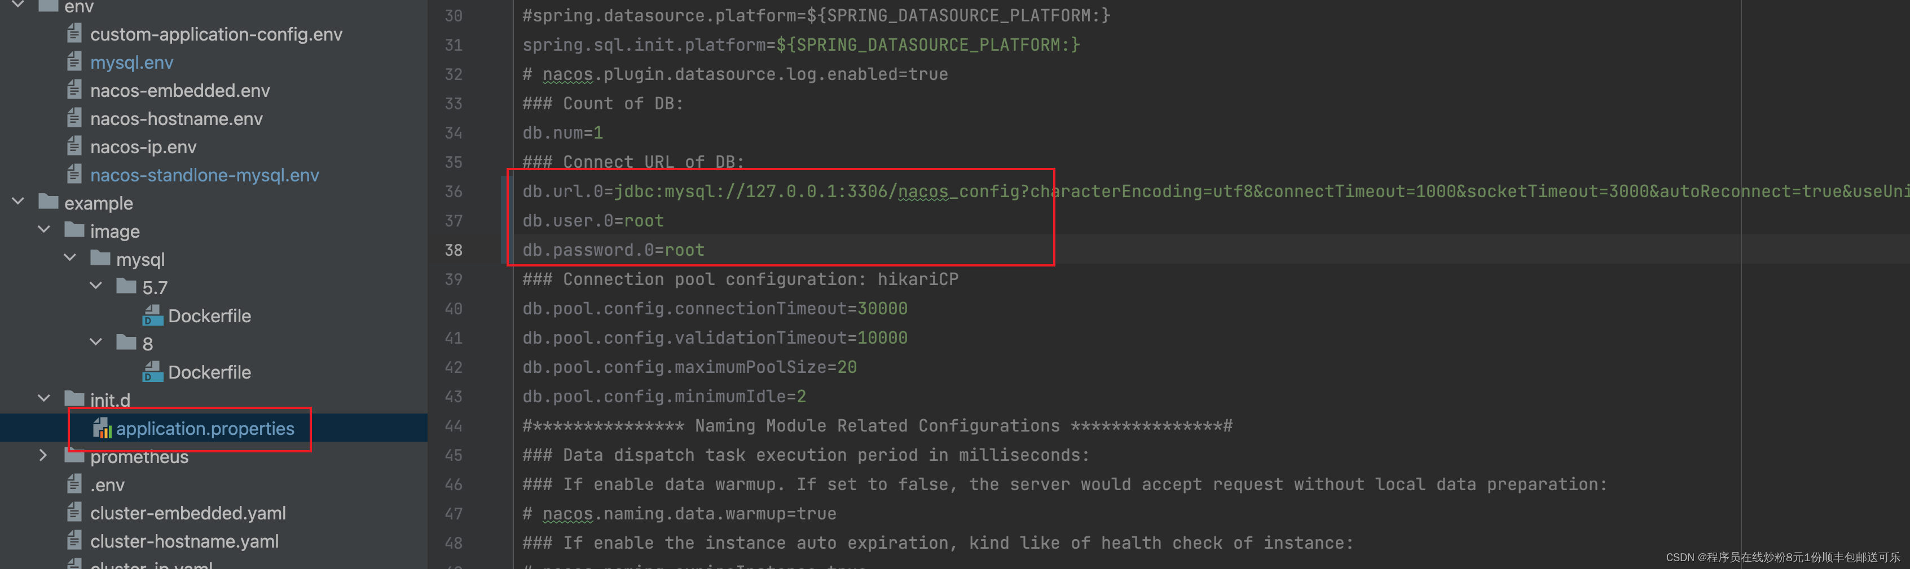Open nacos-hostname.env file

(x=176, y=118)
